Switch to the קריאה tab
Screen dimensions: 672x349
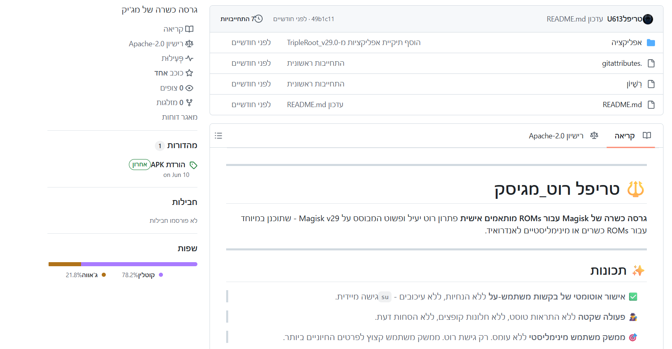point(631,136)
